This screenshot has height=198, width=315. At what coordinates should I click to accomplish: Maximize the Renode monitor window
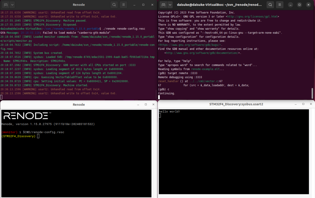click(x=146, y=104)
